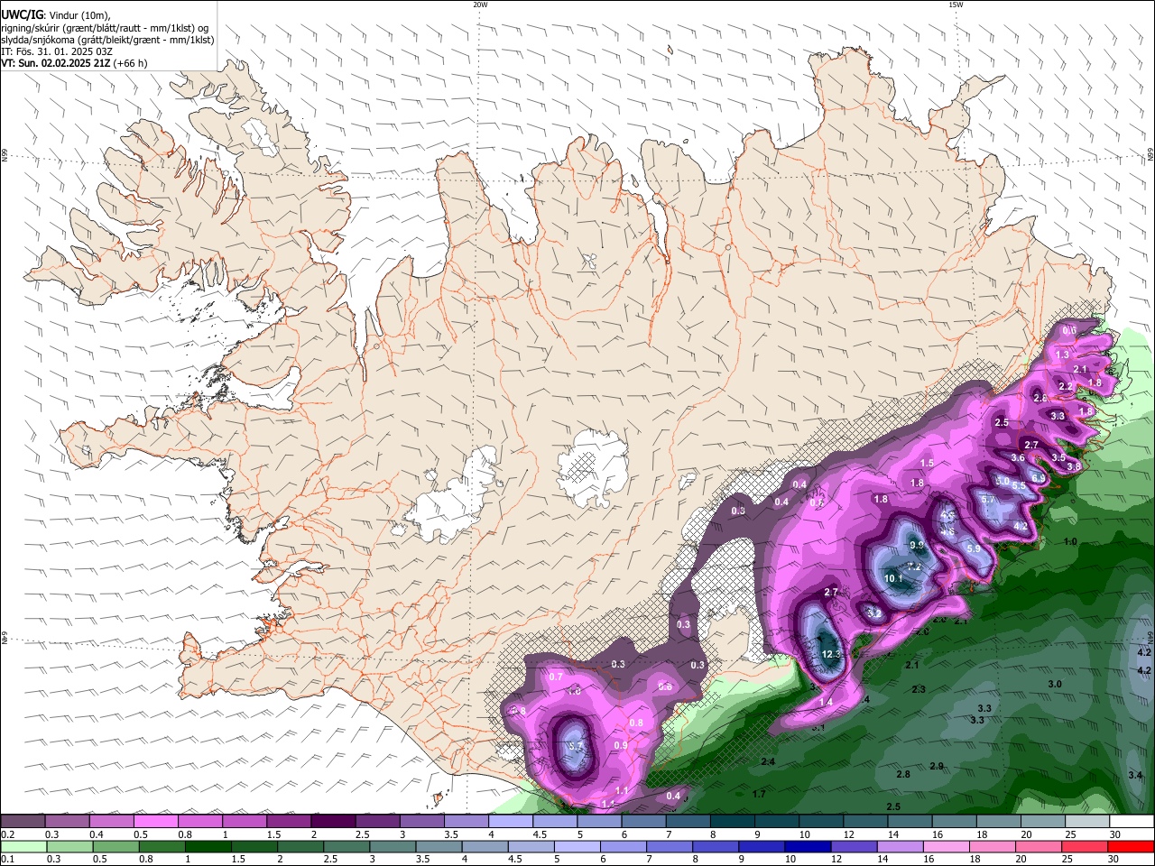Click the 2.9 rain value over the sea
The image size is (1155, 866).
pyautogui.click(x=937, y=766)
